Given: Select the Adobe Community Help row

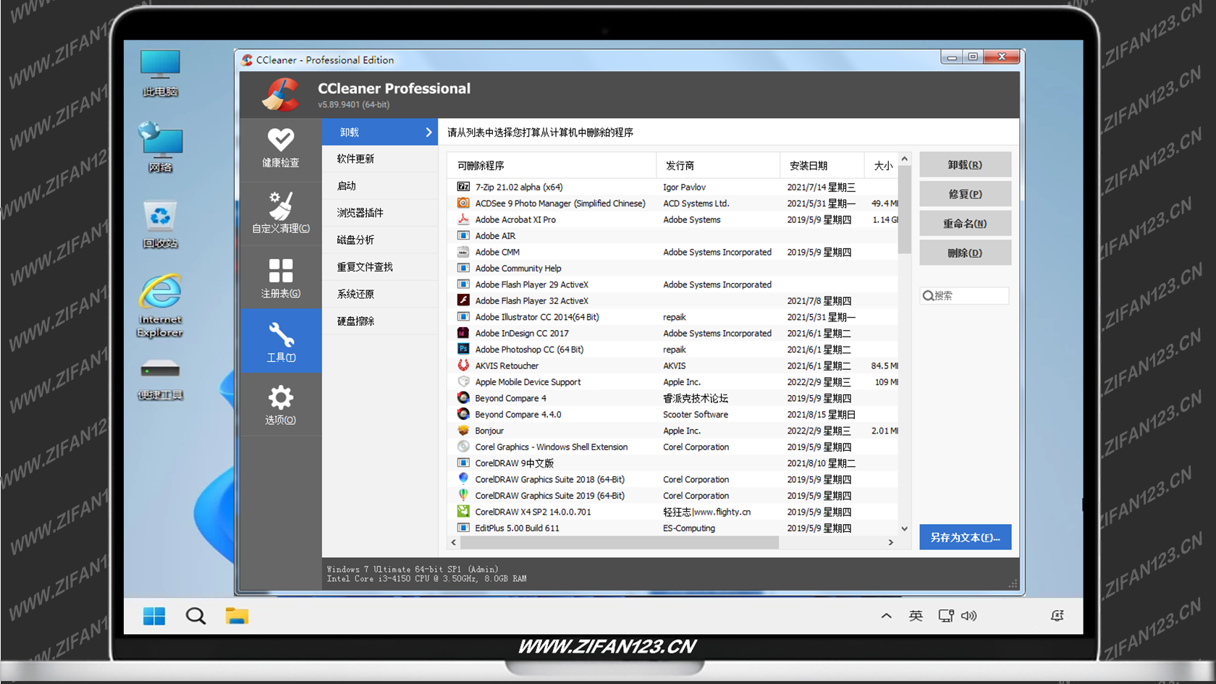Looking at the screenshot, I should pyautogui.click(x=673, y=269).
